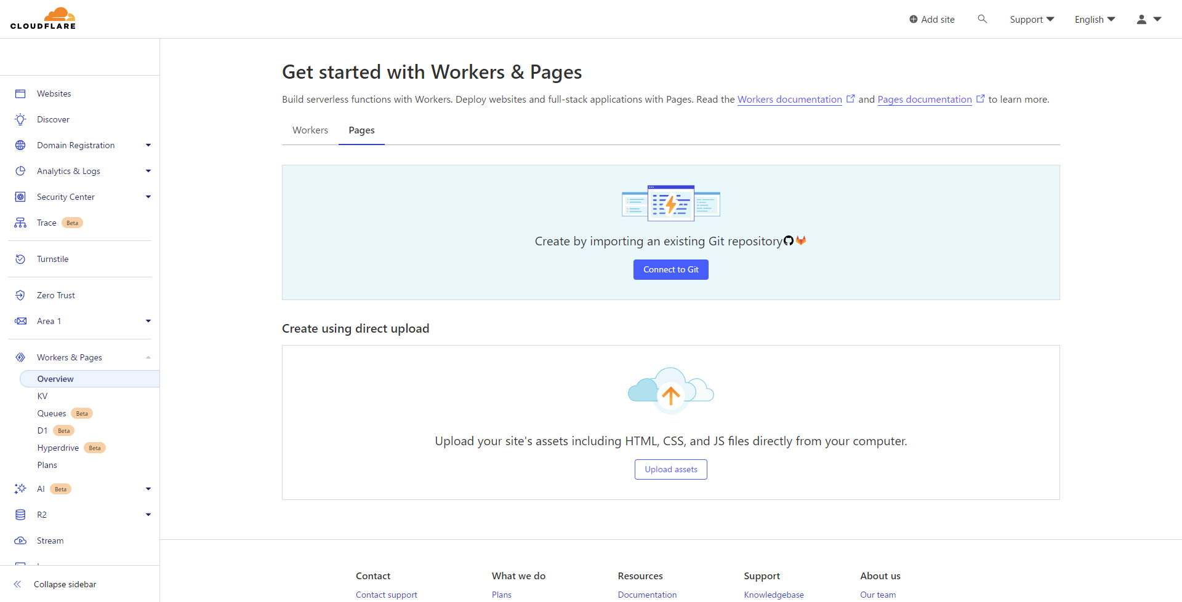This screenshot has width=1182, height=602.
Task: Click the Connect to Git button
Action: 670,269
